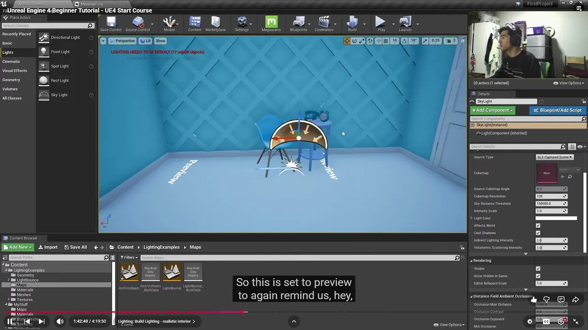
Task: Pause the tutorial video
Action: pos(10,321)
